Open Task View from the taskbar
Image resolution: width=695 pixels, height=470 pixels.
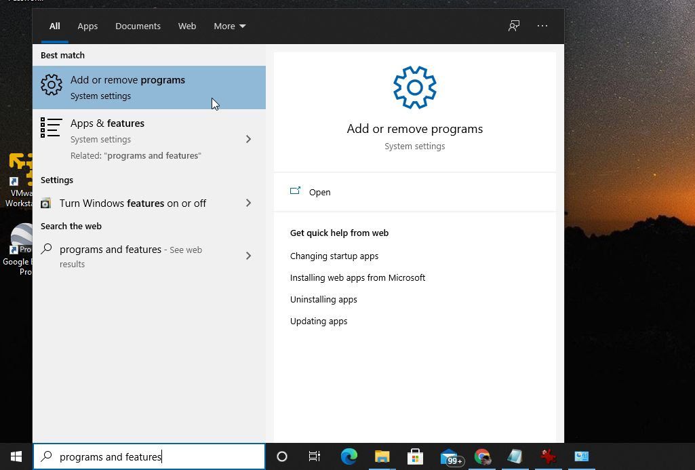[x=314, y=456]
